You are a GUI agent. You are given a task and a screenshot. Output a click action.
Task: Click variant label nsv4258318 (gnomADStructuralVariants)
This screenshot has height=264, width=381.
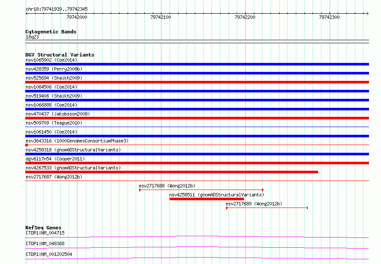pos(73,150)
